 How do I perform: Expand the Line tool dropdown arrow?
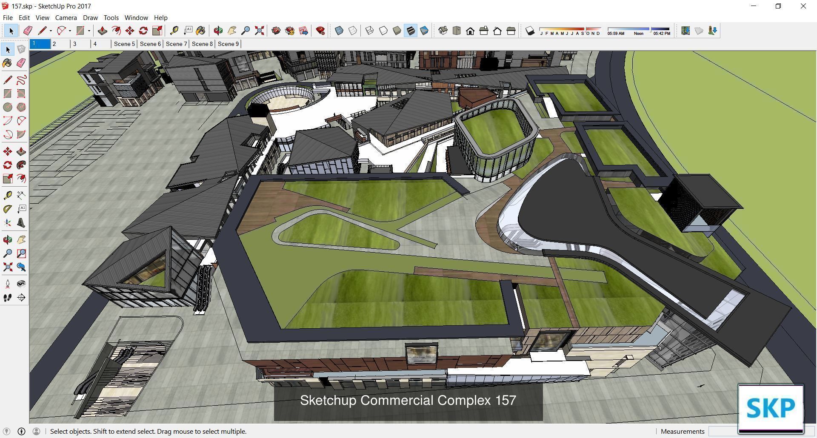pyautogui.click(x=51, y=31)
